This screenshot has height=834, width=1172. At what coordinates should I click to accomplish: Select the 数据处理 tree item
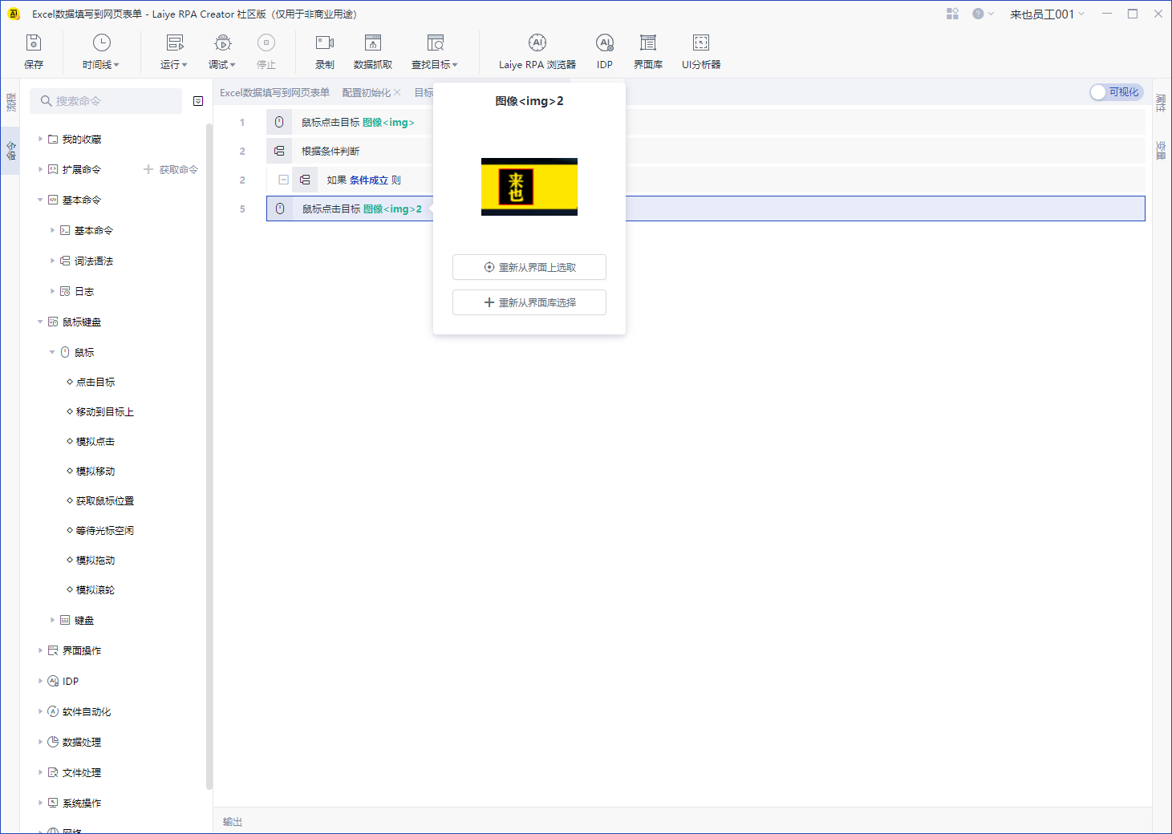[81, 742]
